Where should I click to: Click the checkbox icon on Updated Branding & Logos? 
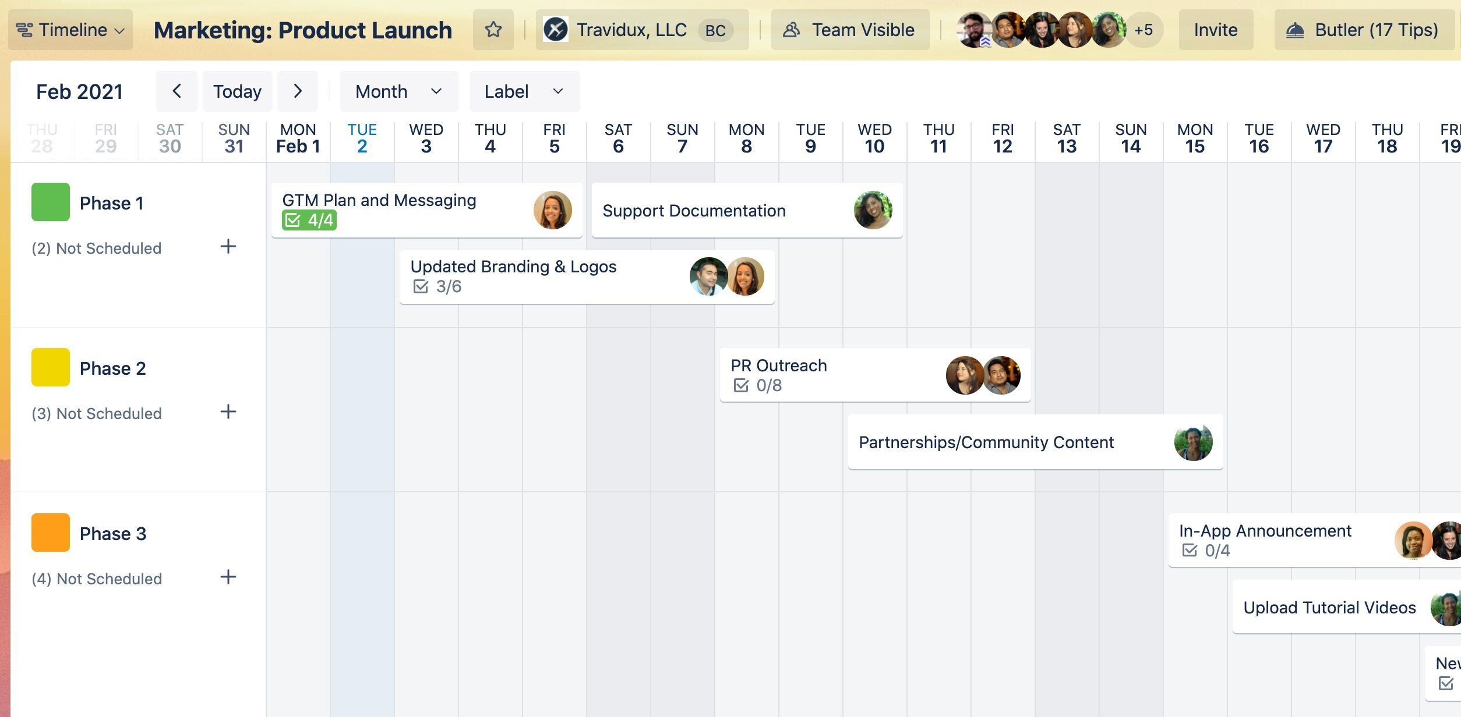click(418, 286)
